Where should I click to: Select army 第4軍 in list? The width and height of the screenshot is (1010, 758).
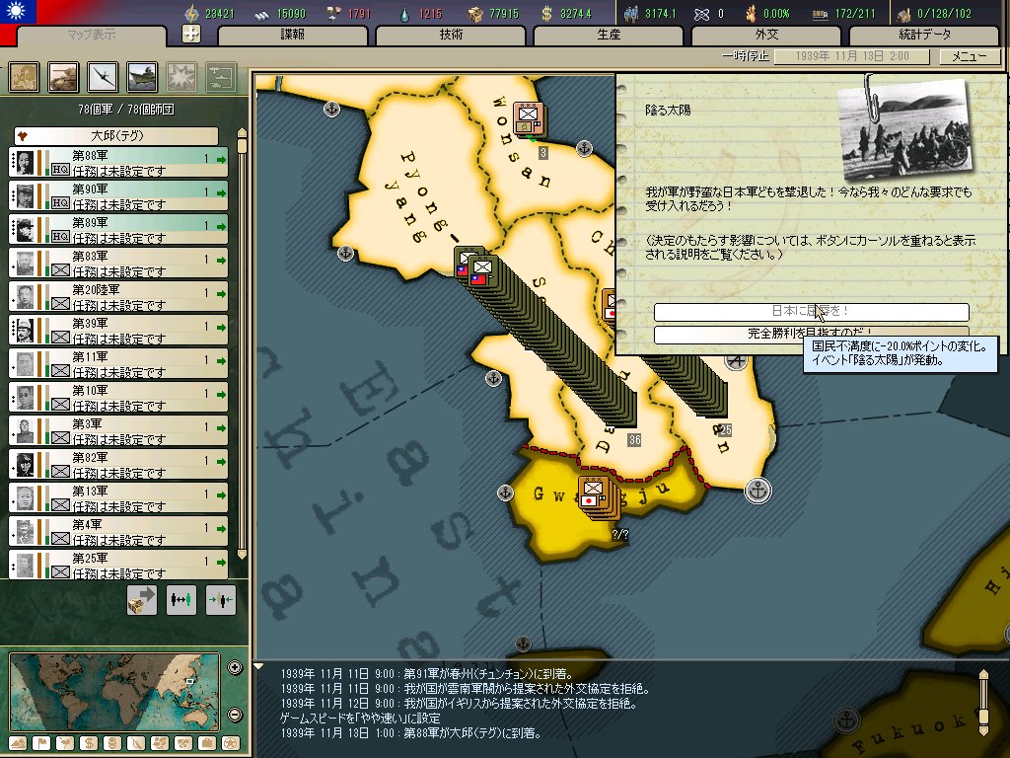pyautogui.click(x=118, y=531)
